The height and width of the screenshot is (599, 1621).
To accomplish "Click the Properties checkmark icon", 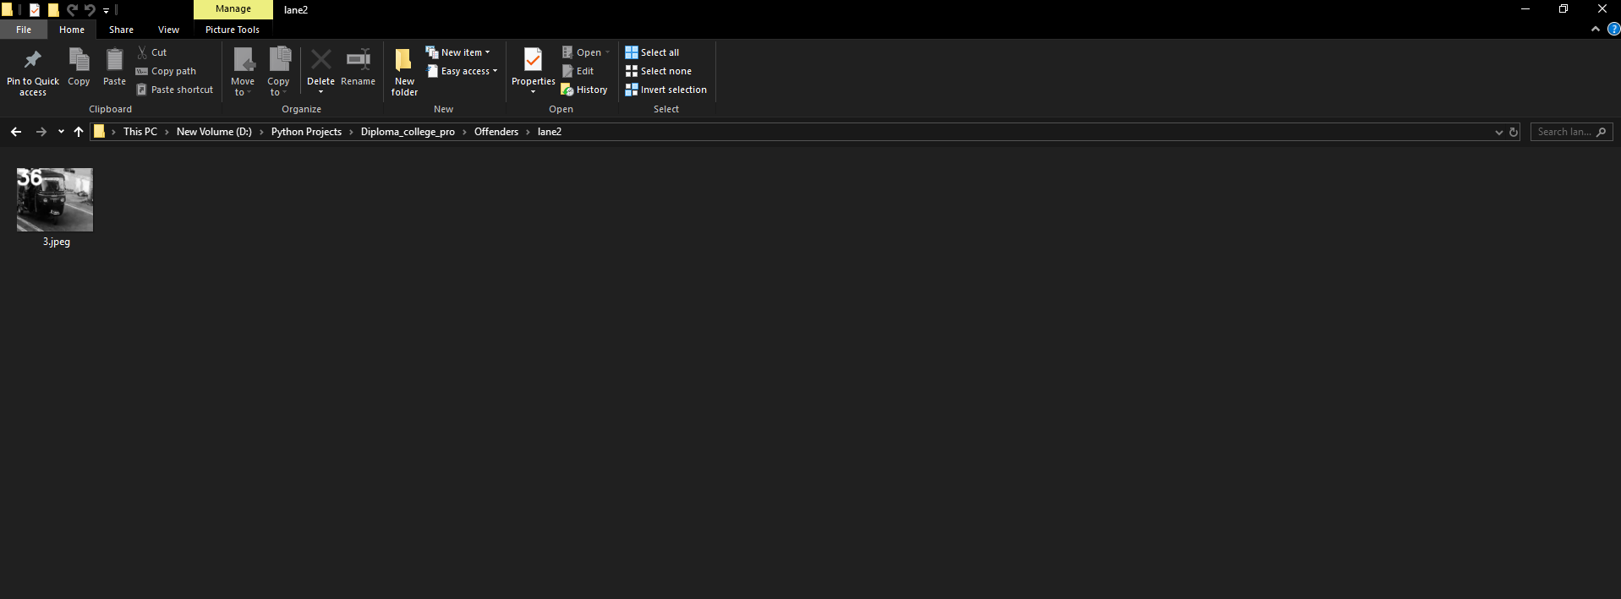I will tap(533, 60).
